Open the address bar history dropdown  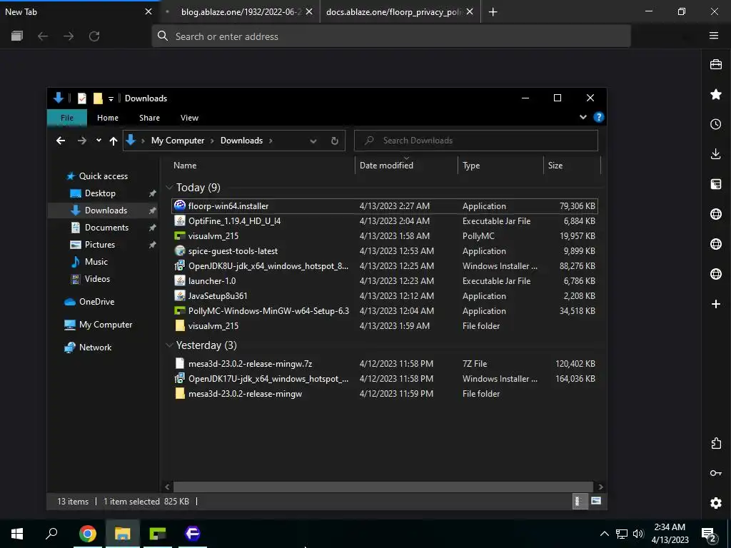point(313,141)
